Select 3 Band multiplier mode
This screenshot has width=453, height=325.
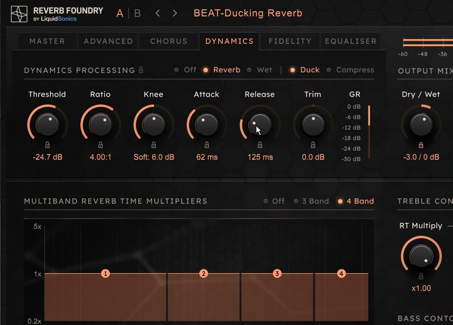click(311, 201)
